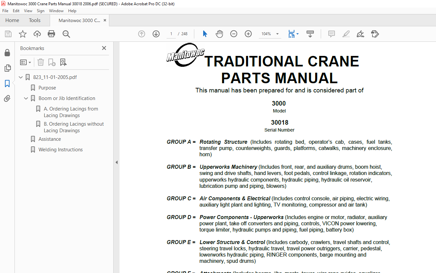Click the stamp tool icon

(375, 34)
